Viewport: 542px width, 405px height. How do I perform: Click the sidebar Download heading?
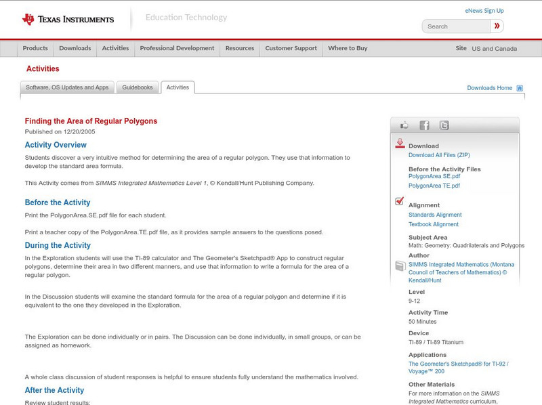(x=423, y=146)
